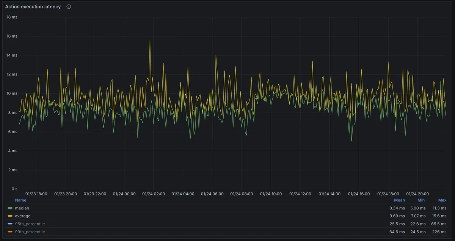Click the 01/24 16:00 time axis label
This screenshot has height=241, width=455.
coord(359,194)
